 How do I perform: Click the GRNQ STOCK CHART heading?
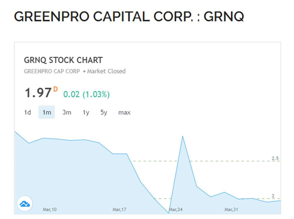click(63, 60)
